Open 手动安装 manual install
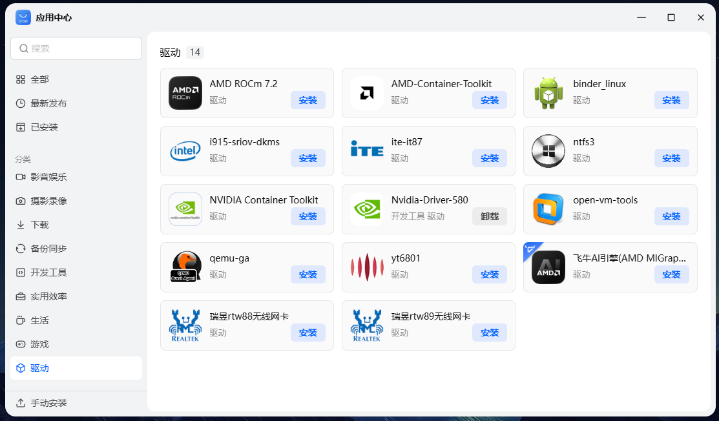 76,403
